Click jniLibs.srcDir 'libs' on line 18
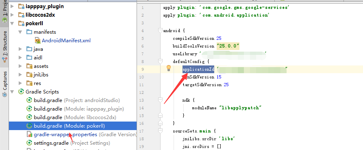This screenshot has width=363, height=150. 209,139
